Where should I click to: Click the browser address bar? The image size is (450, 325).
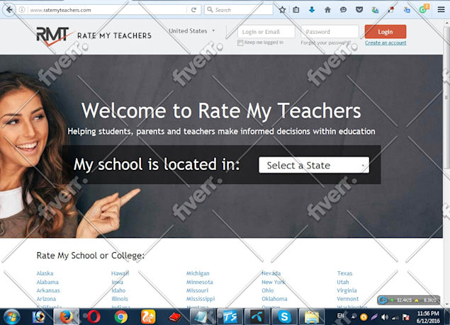(x=108, y=10)
